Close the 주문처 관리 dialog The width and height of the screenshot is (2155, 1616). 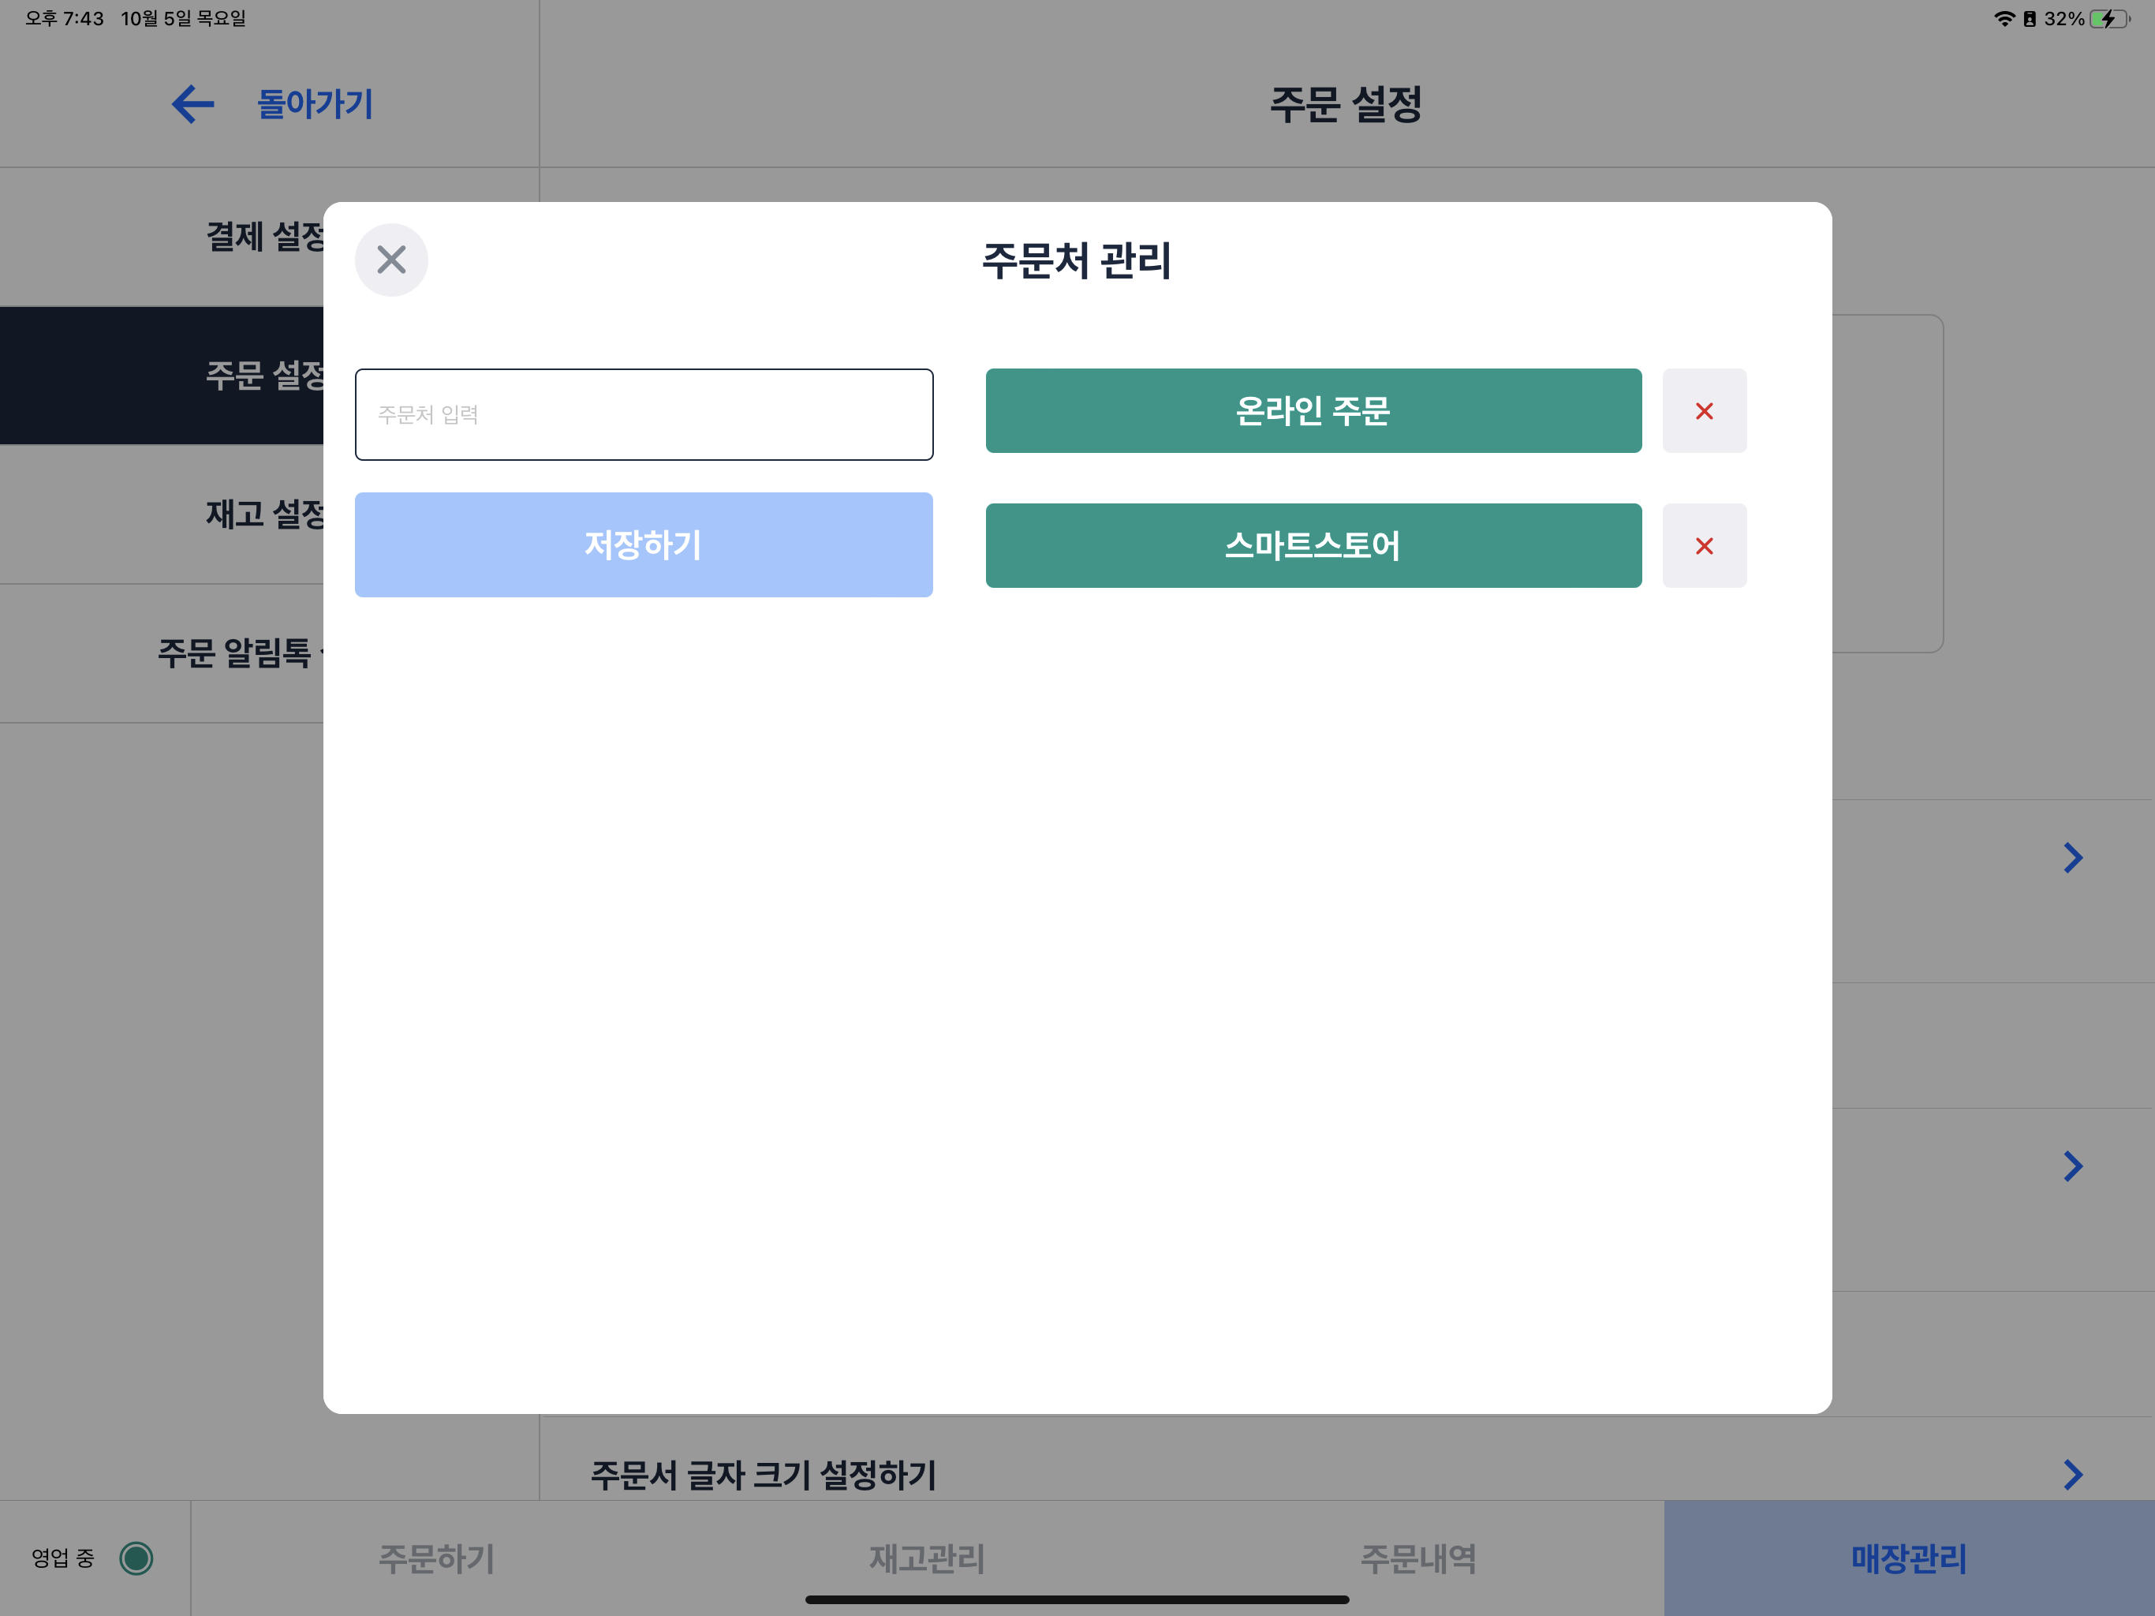[x=390, y=260]
